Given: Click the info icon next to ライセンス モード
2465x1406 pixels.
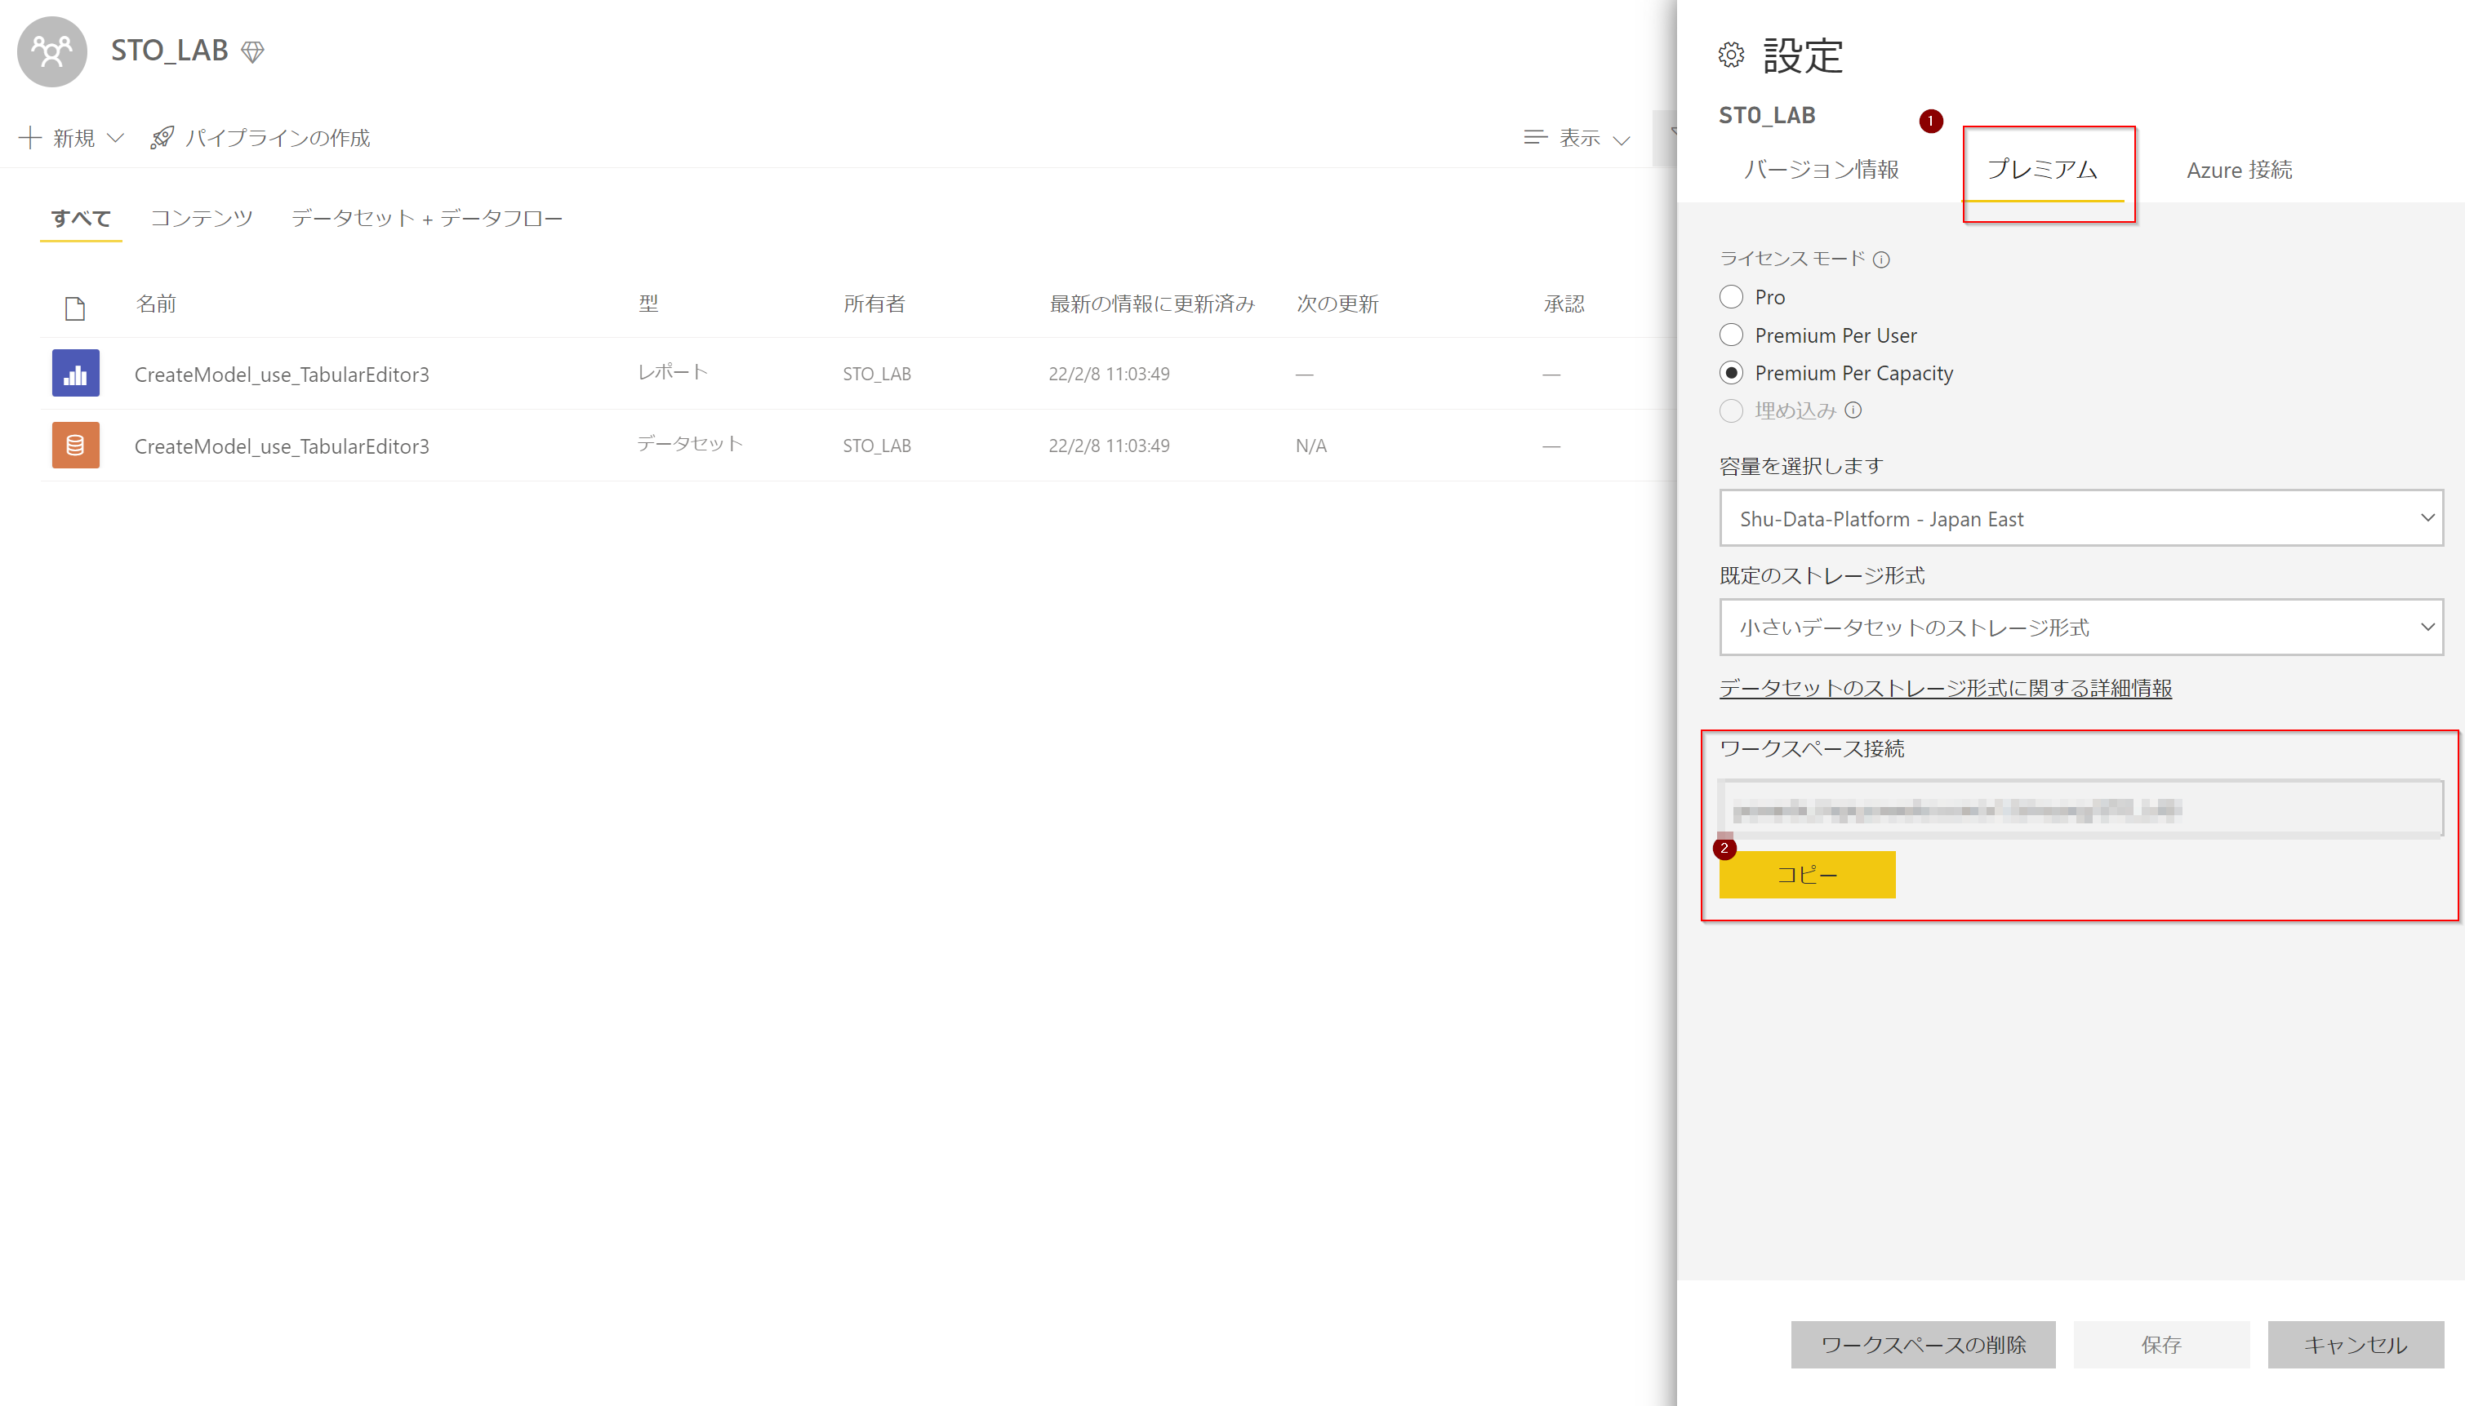Looking at the screenshot, I should [x=1880, y=259].
